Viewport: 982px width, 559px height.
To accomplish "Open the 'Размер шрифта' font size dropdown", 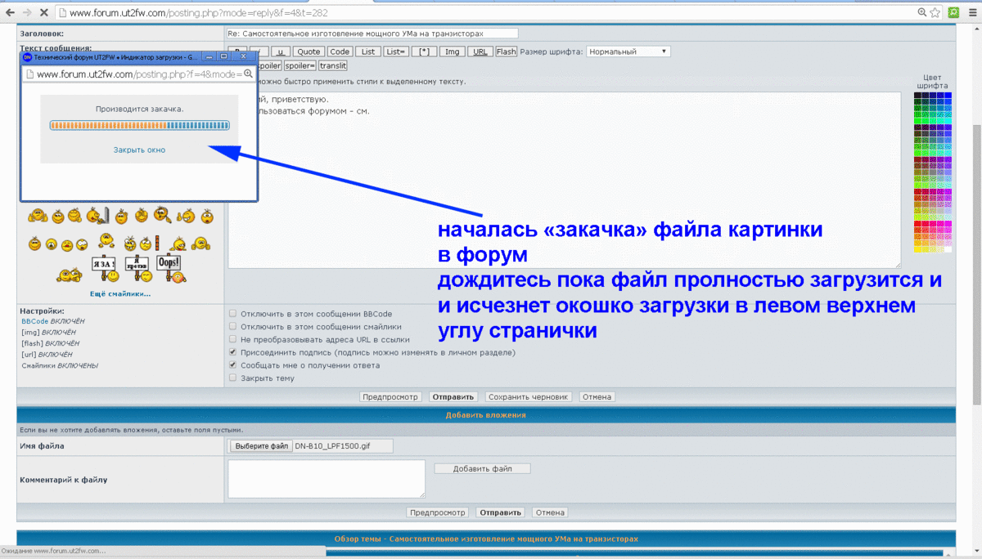I will [628, 51].
